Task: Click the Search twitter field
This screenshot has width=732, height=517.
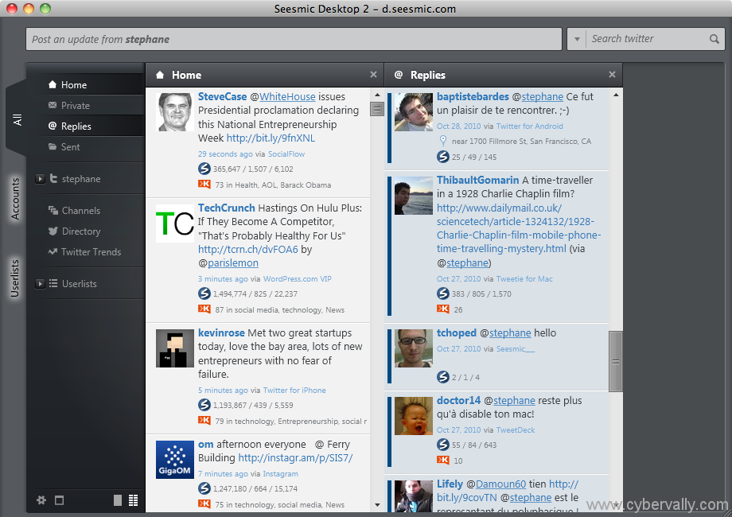Action: 647,39
